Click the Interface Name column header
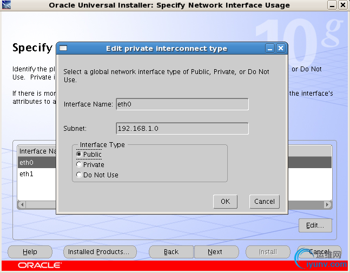350x273 pixels. [x=37, y=151]
